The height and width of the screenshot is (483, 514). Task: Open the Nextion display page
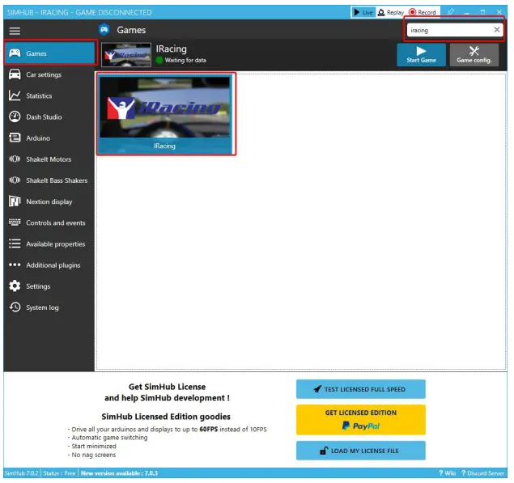click(x=49, y=201)
